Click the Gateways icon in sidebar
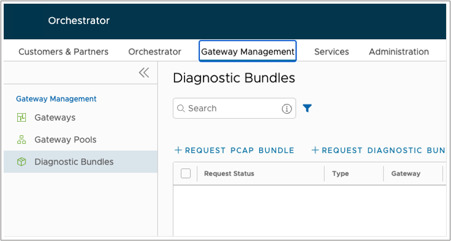451x241 pixels. [21, 117]
